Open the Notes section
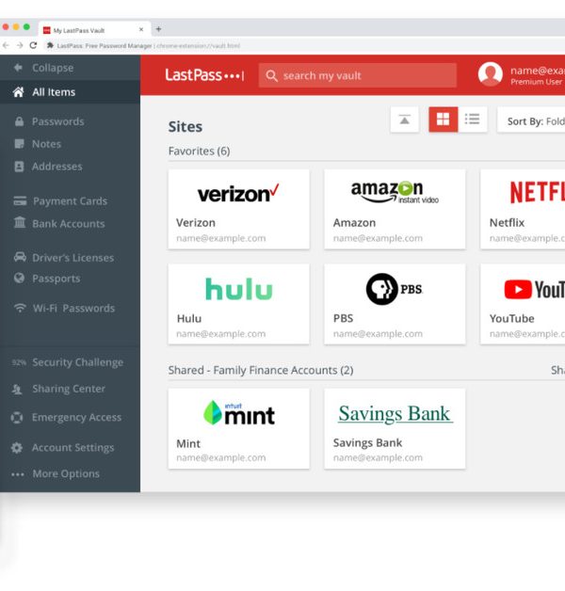This screenshot has height=591, width=565. tap(46, 144)
